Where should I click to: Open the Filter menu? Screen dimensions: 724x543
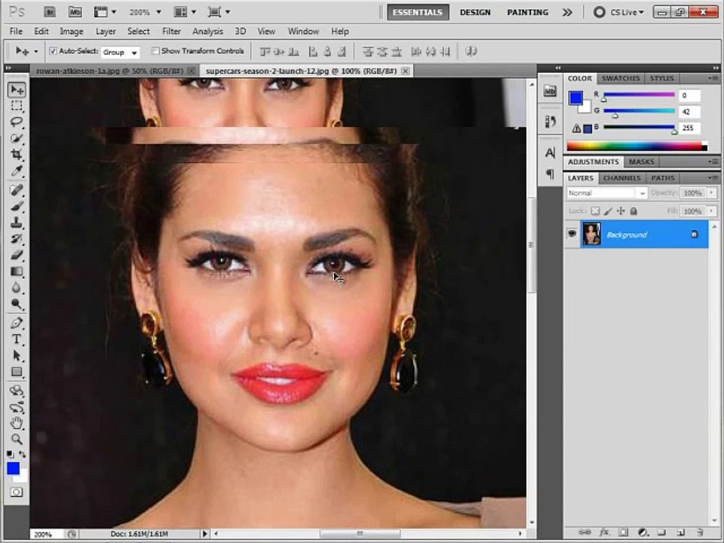[x=171, y=32]
